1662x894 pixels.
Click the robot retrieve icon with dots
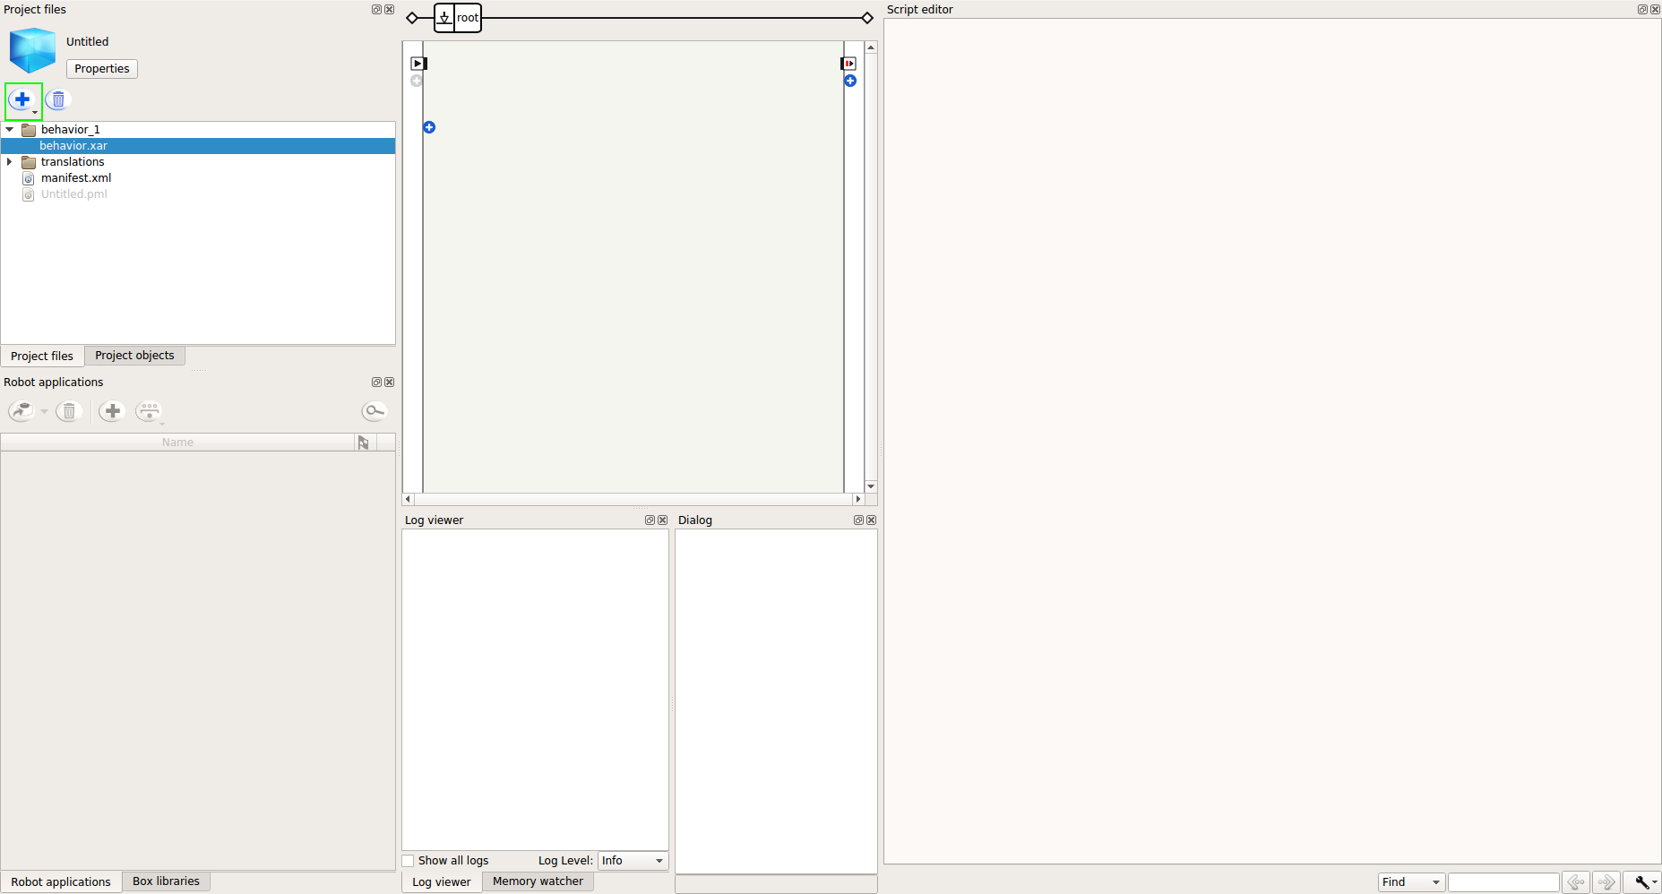click(x=149, y=411)
